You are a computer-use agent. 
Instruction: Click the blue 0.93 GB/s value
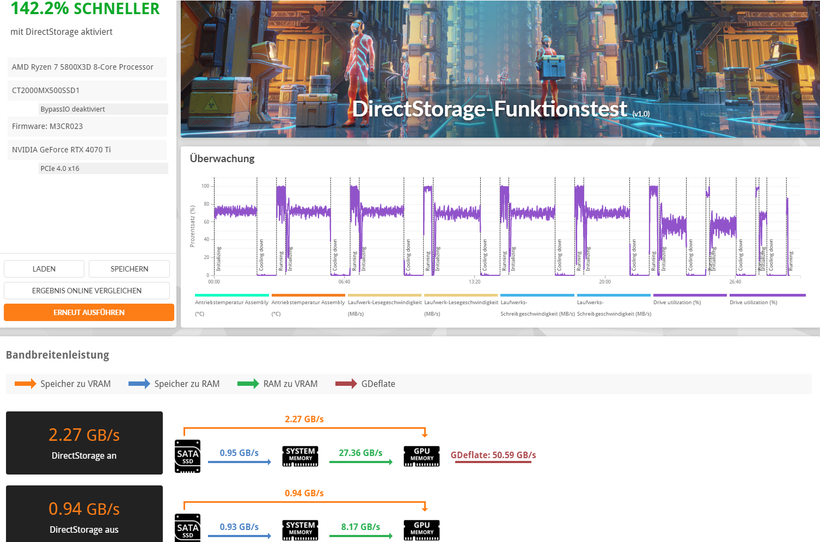239,527
